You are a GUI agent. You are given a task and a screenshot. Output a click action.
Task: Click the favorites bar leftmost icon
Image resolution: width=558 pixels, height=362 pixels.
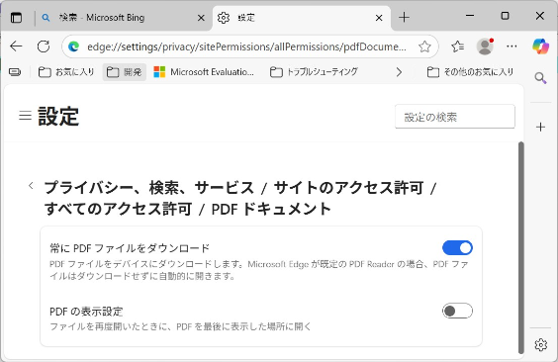[15, 72]
